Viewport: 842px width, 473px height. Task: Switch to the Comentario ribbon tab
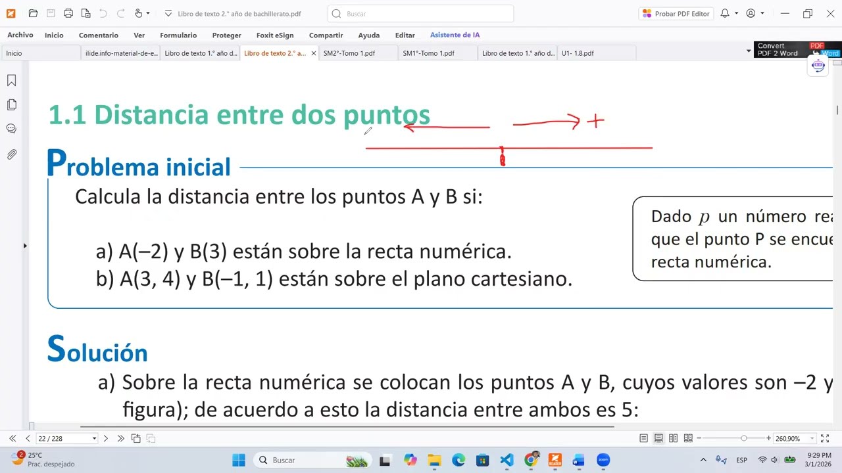click(x=99, y=35)
